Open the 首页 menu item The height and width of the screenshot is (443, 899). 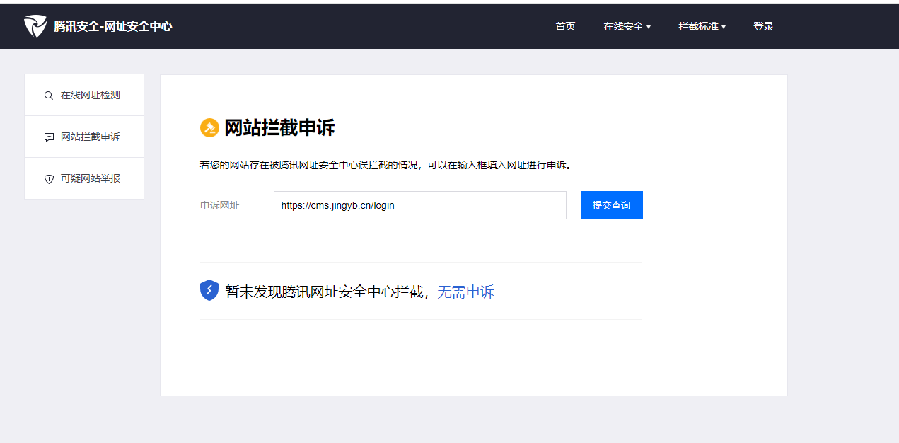pos(565,26)
